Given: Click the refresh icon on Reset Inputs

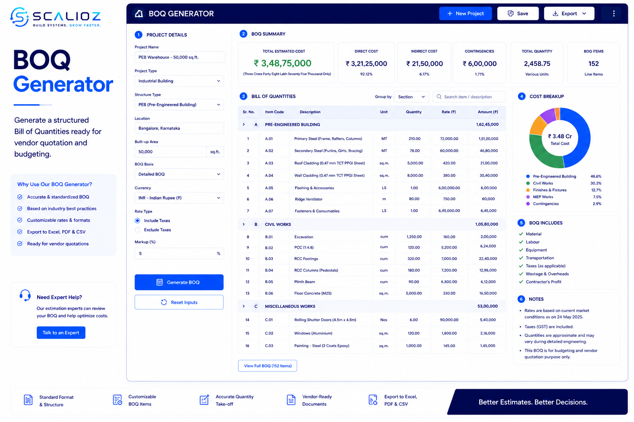Looking at the screenshot, I should click(164, 302).
